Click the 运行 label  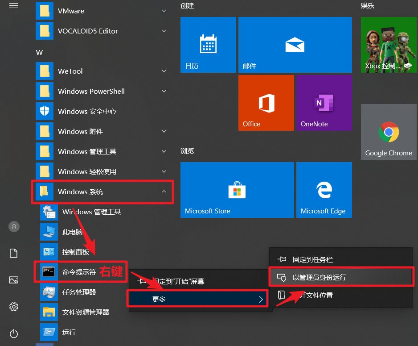coord(69,332)
